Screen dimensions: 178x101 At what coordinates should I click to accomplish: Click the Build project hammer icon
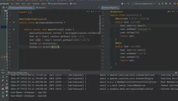pyautogui.click(x=128, y=4)
